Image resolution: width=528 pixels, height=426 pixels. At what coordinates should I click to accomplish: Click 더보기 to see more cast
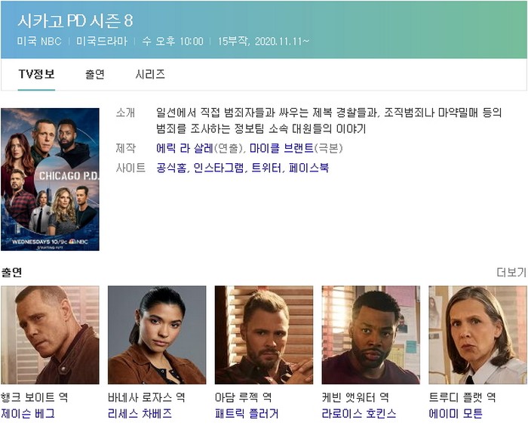point(511,272)
